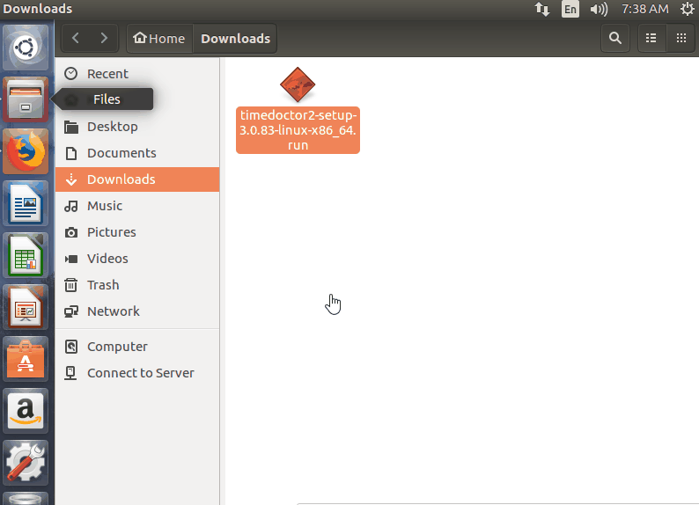
Task: Open the Desktop folder in sidebar
Action: [x=137, y=127]
